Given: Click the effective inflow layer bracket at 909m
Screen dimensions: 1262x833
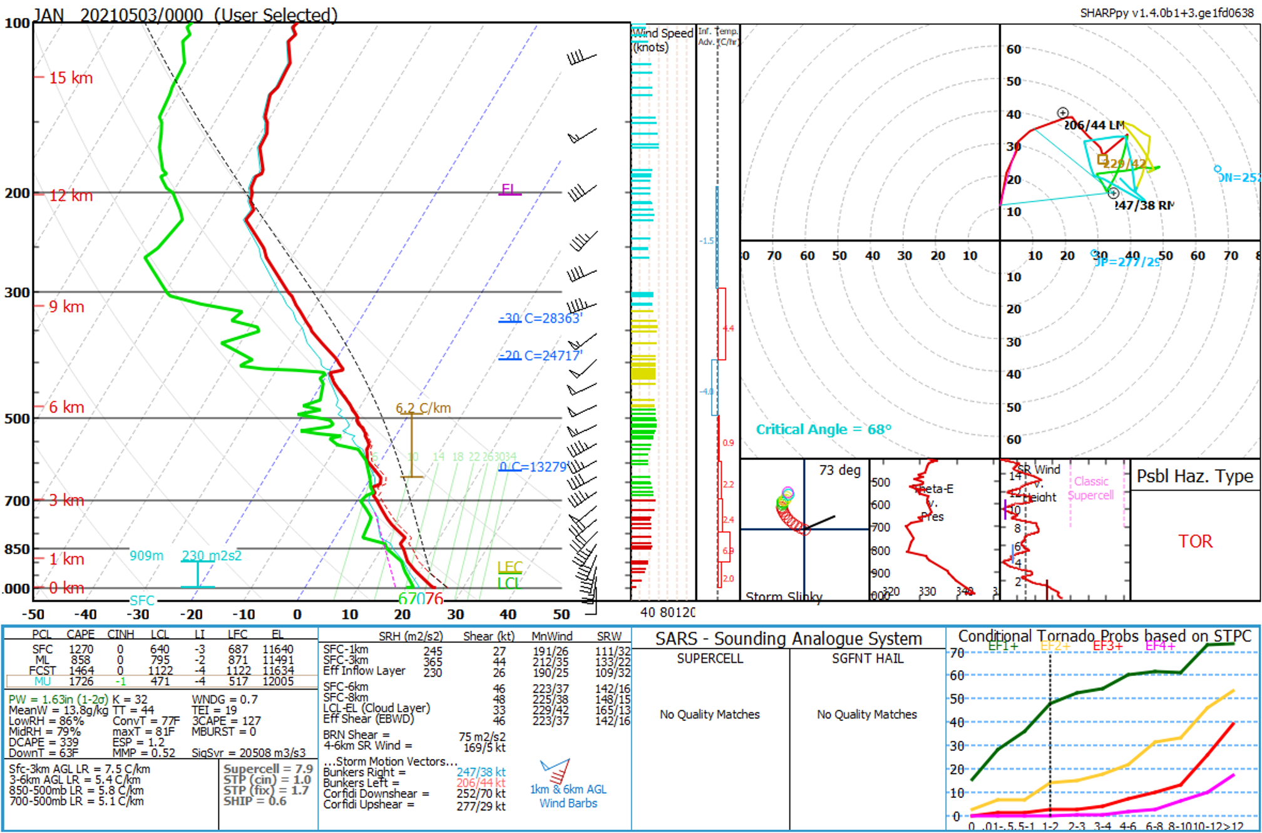Looking at the screenshot, I should point(198,573).
